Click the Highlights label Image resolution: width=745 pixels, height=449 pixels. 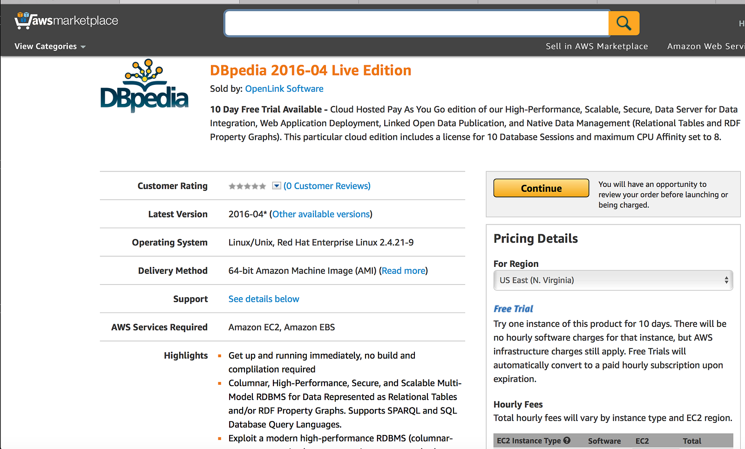[x=186, y=355]
